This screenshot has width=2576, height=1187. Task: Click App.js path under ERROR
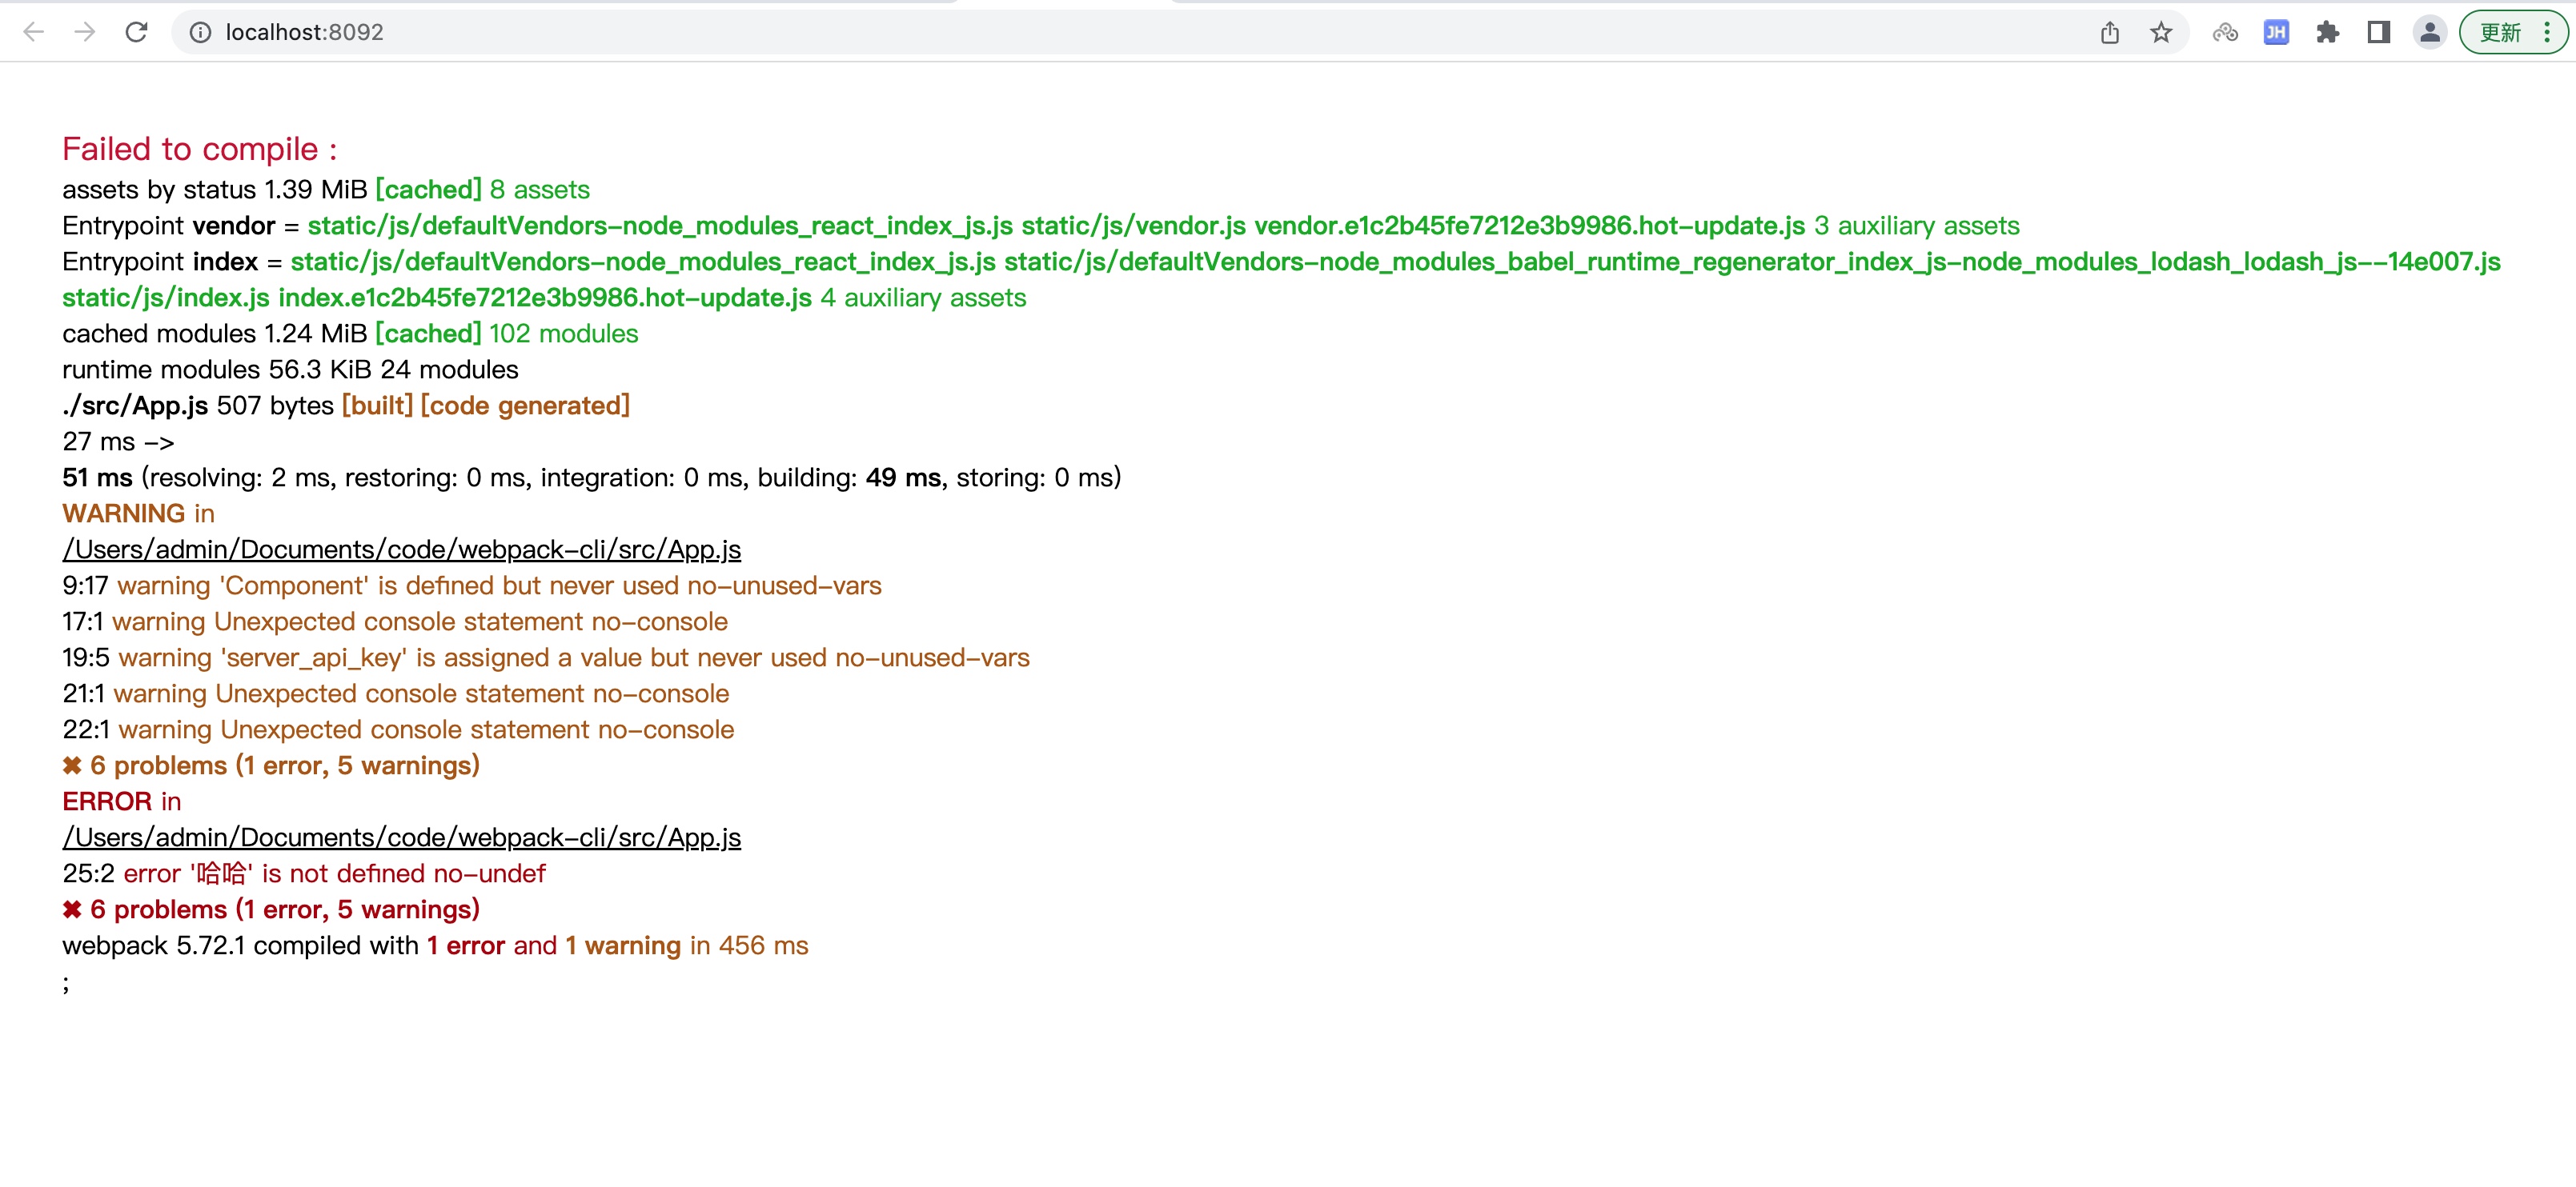click(401, 837)
